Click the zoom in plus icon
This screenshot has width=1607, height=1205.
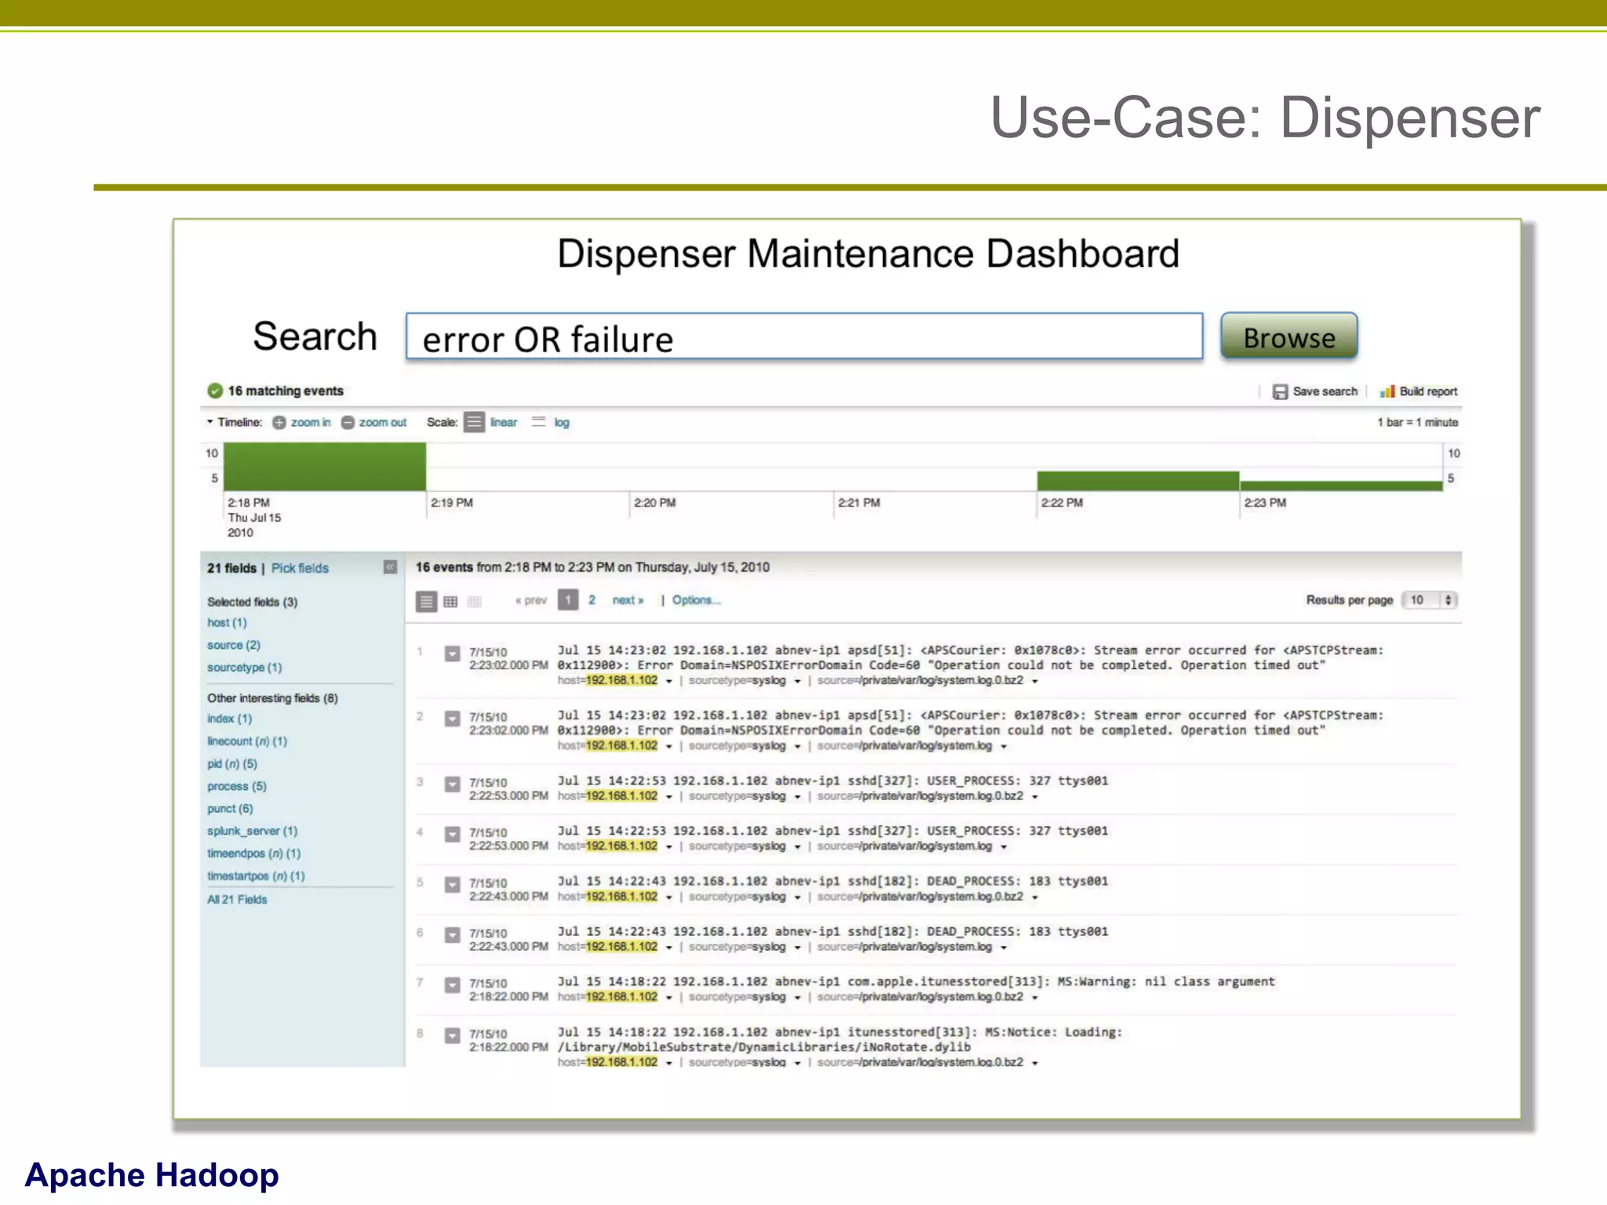[279, 422]
